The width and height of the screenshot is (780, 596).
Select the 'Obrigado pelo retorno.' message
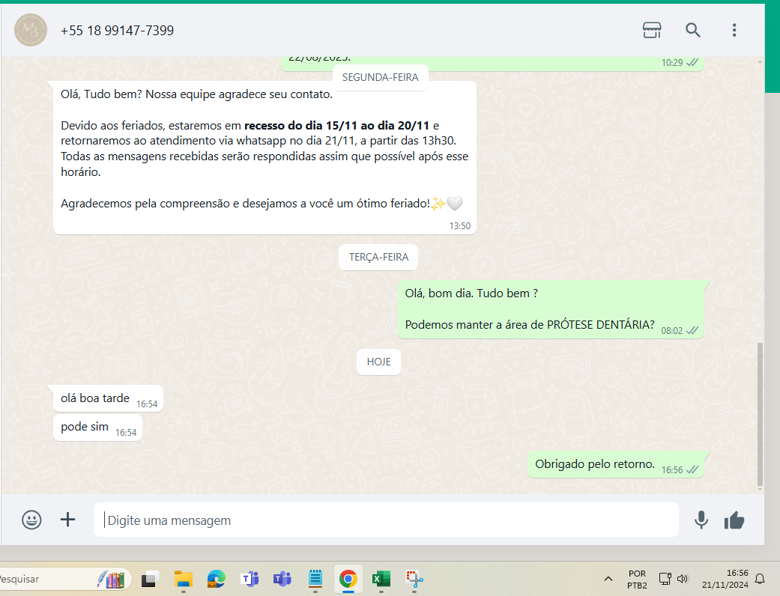click(616, 465)
